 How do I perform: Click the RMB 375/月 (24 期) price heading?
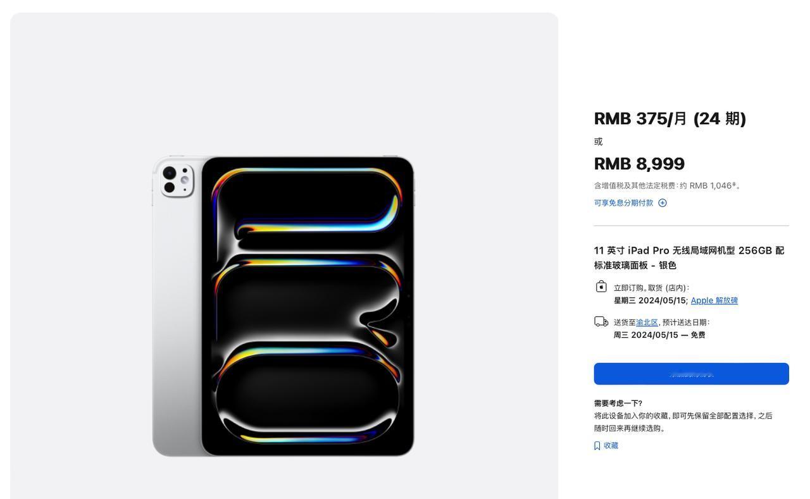[670, 118]
